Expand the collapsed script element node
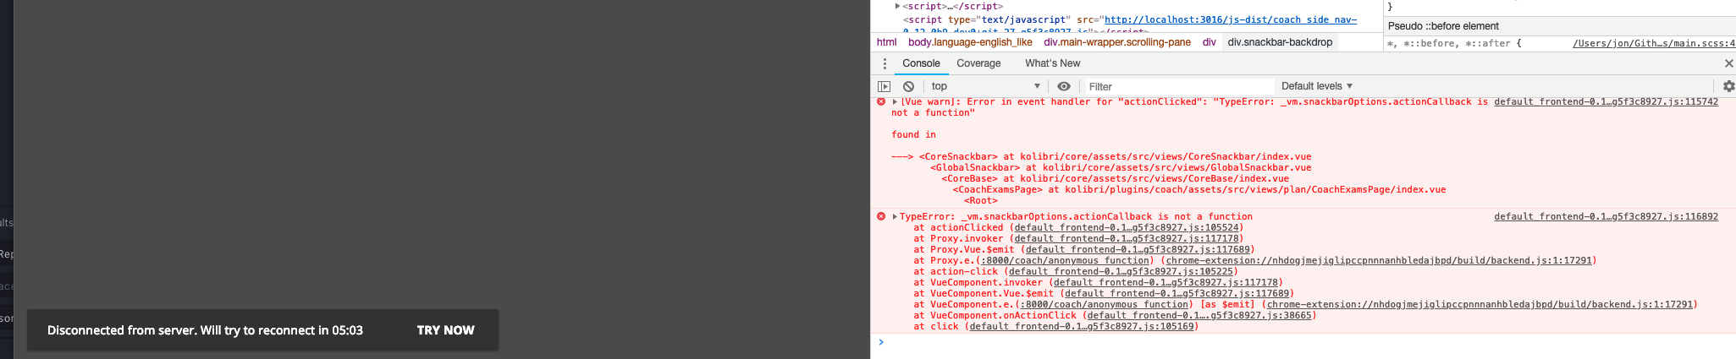 pyautogui.click(x=897, y=6)
